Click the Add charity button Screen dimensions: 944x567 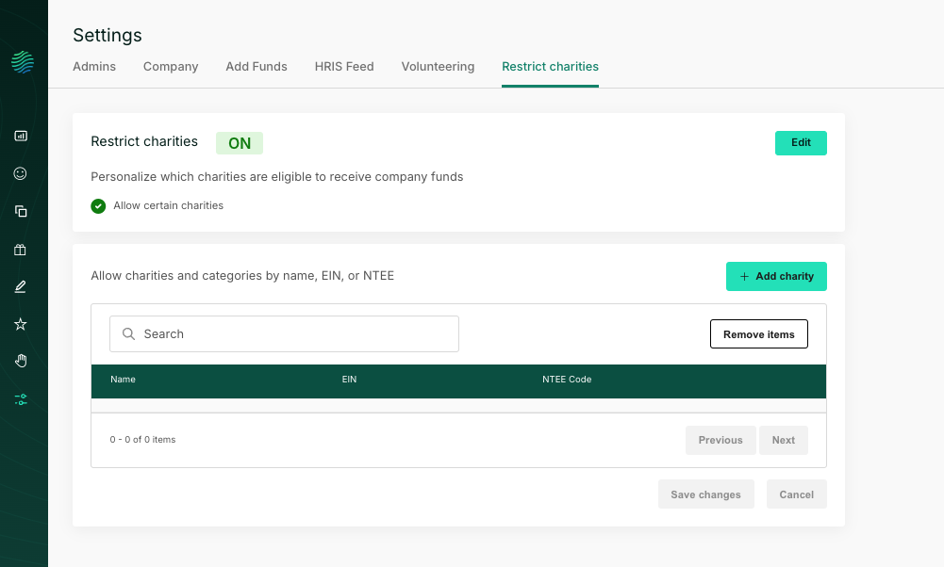point(776,277)
